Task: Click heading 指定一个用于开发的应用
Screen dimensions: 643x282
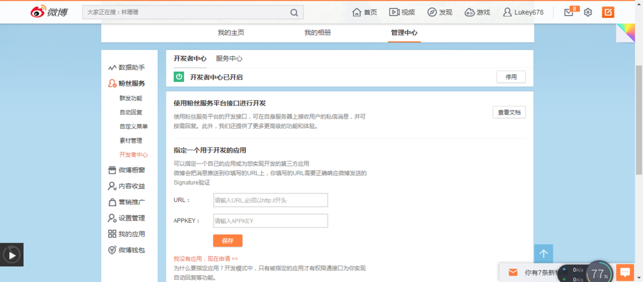Action: tap(210, 150)
